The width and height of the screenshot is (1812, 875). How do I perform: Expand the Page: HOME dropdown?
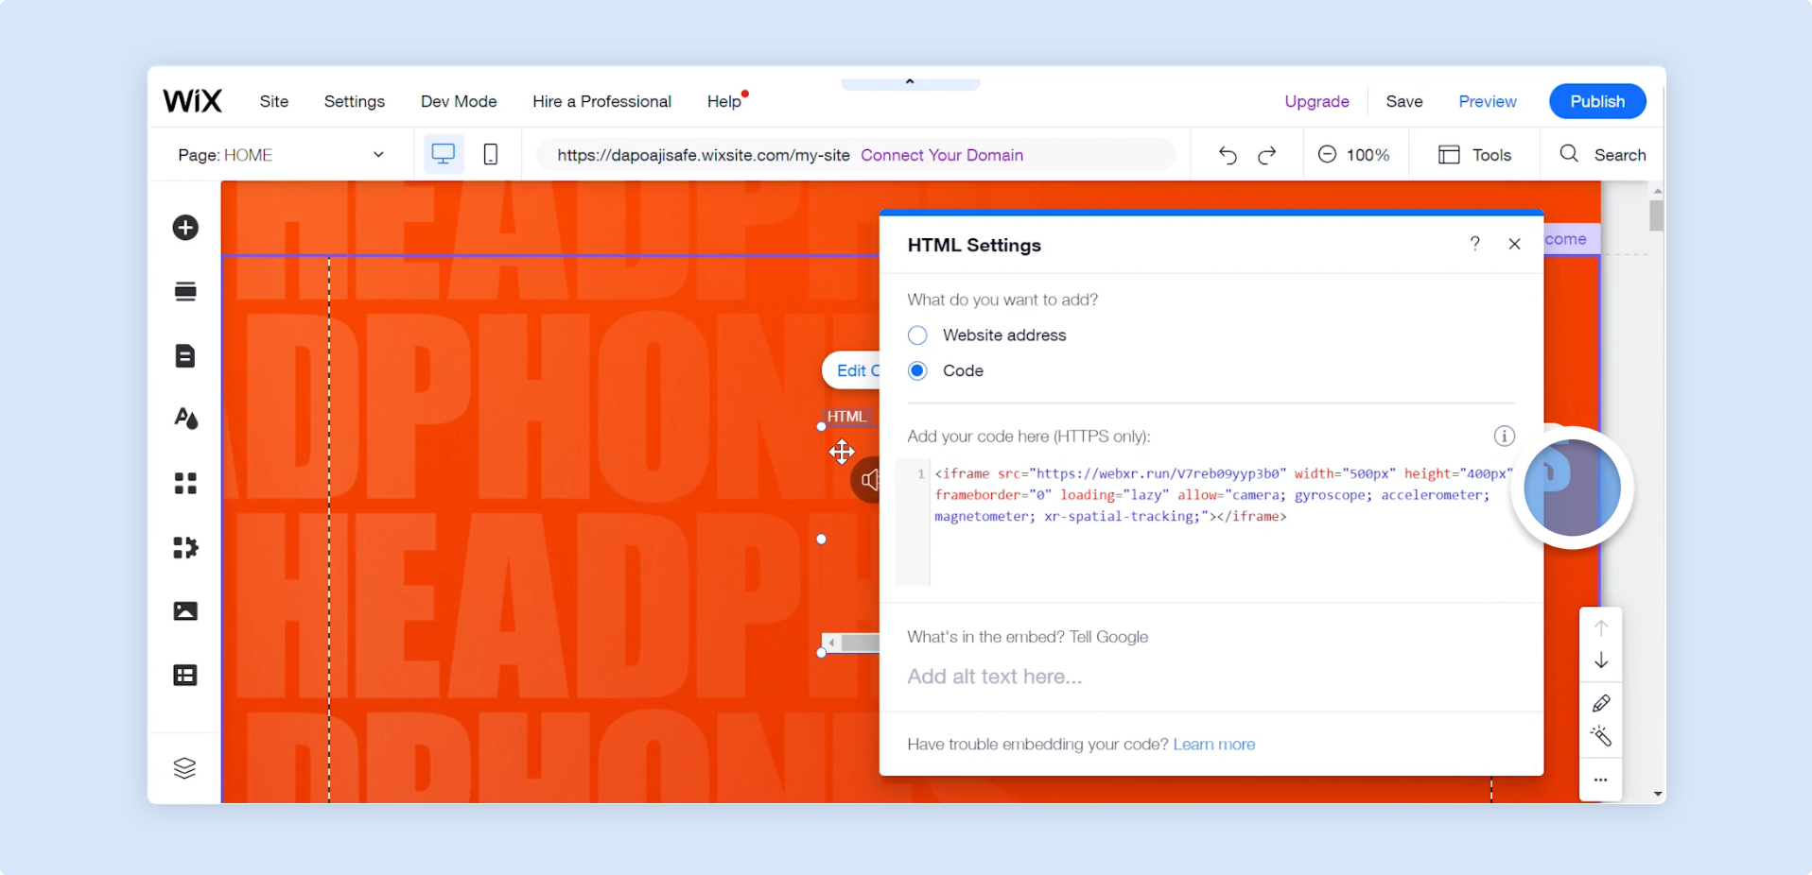click(280, 155)
